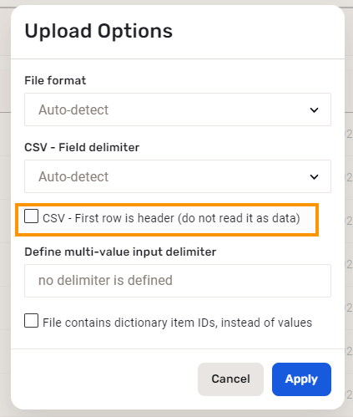The width and height of the screenshot is (353, 417).
Task: Click the "no delimiter is defined" placeholder
Action: click(105, 280)
